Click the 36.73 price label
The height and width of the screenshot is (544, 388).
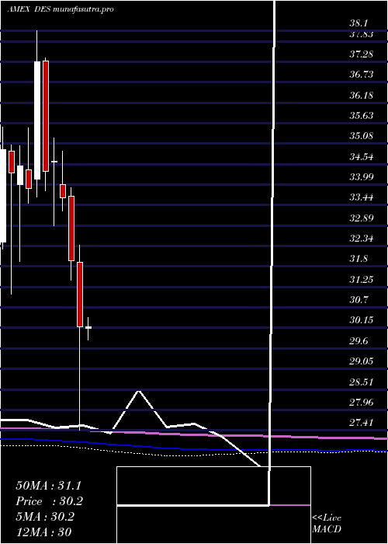(x=361, y=75)
